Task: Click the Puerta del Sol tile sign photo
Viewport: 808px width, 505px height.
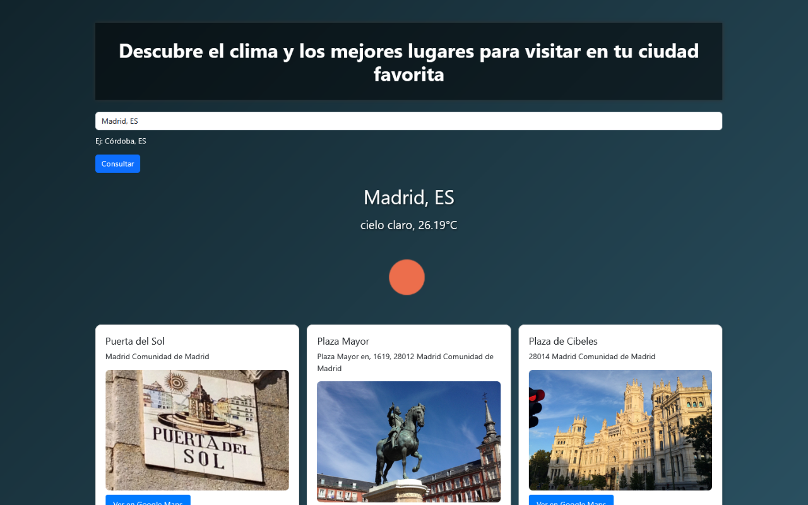Action: tap(197, 430)
